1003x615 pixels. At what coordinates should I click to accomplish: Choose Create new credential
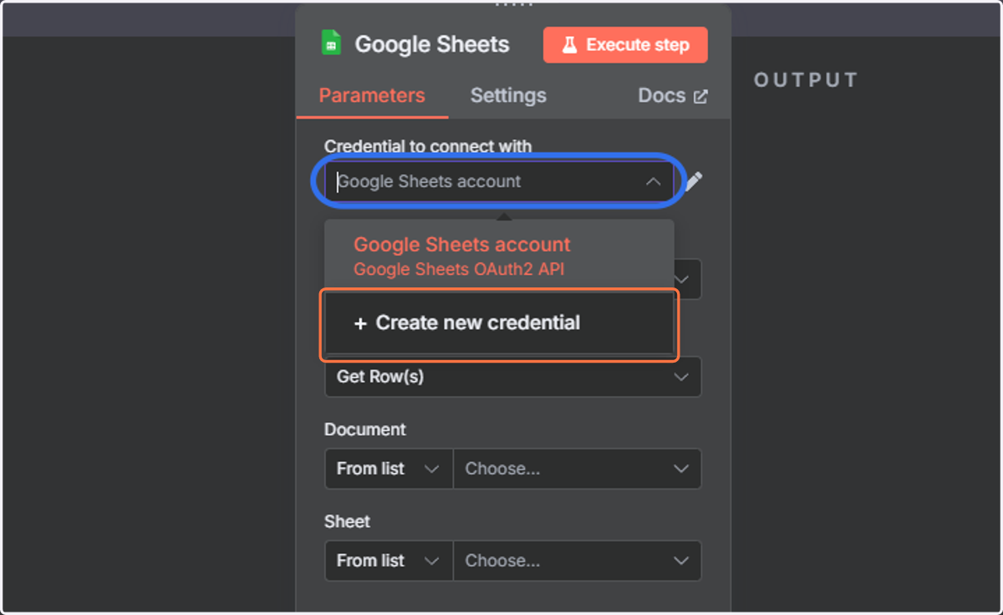pyautogui.click(x=499, y=323)
